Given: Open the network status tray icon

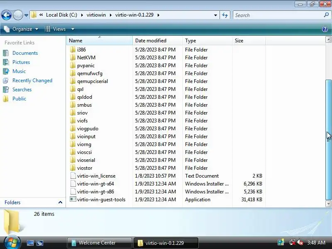Looking at the screenshot, I should 293,242.
